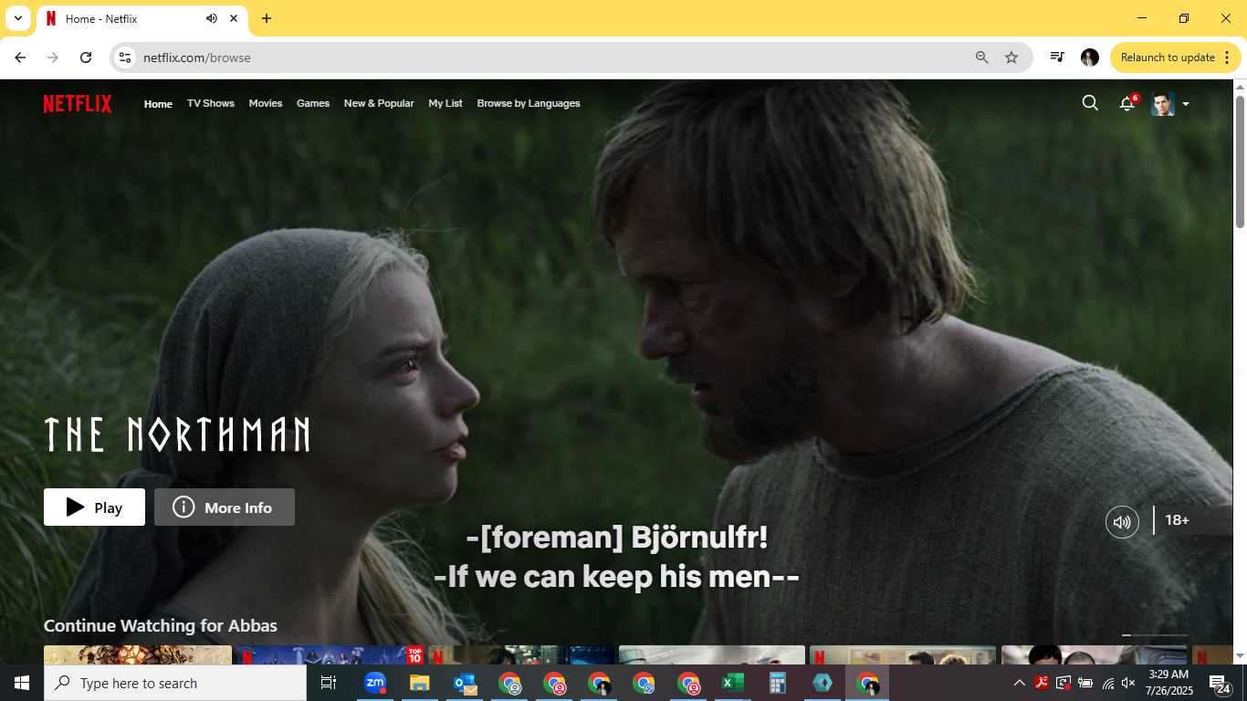Open Excel from the taskbar

pyautogui.click(x=733, y=683)
